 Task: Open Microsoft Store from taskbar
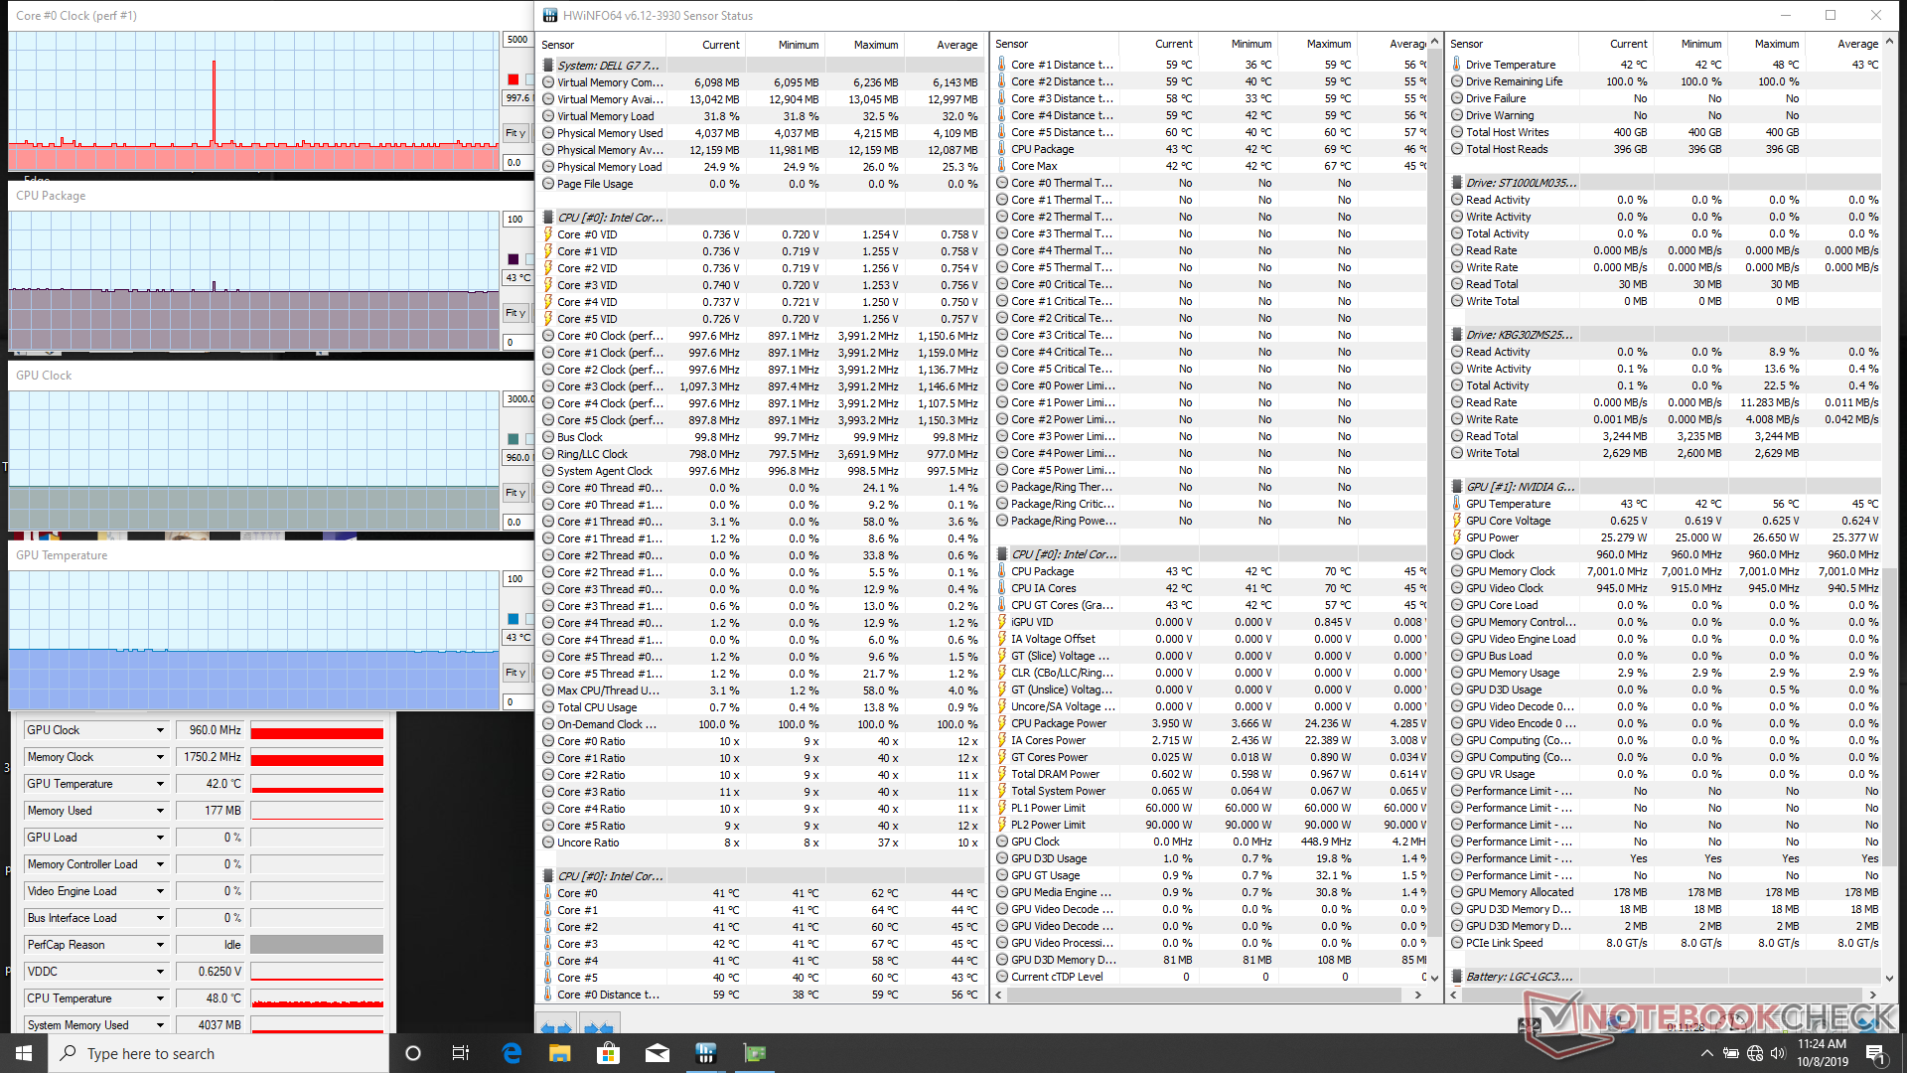pos(609,1053)
